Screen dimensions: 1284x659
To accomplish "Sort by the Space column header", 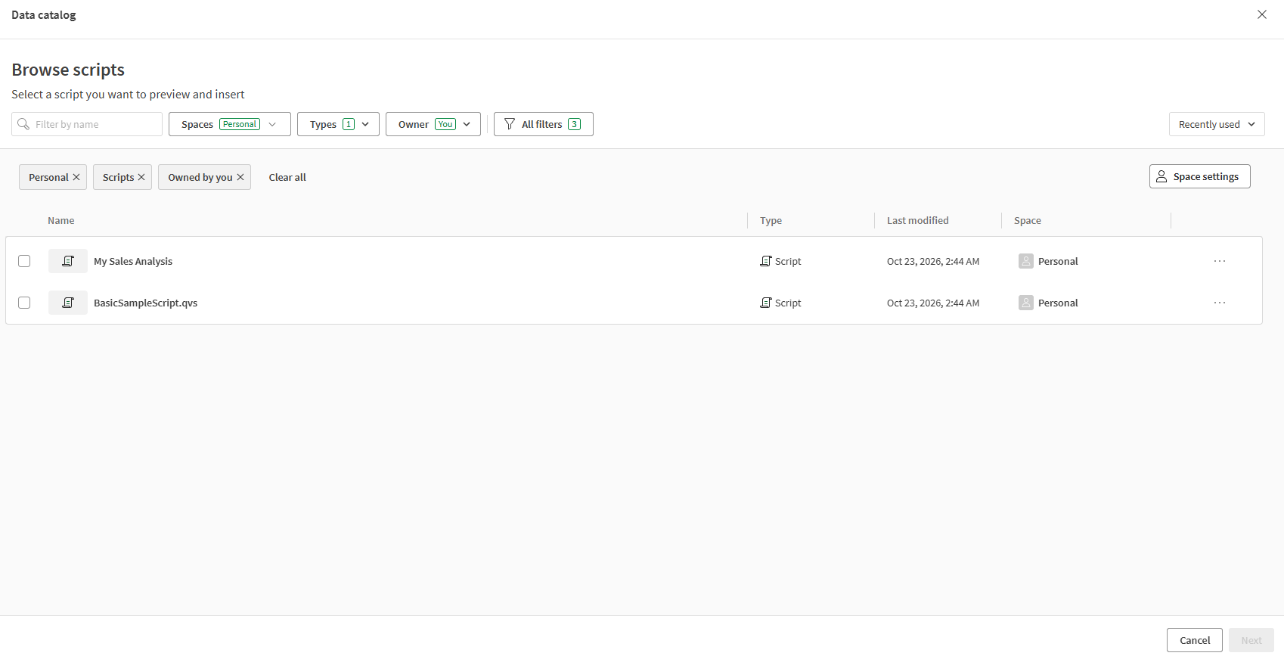I will click(x=1028, y=220).
